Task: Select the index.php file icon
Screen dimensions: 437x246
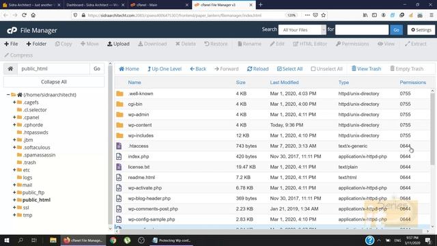Action: [x=119, y=156]
